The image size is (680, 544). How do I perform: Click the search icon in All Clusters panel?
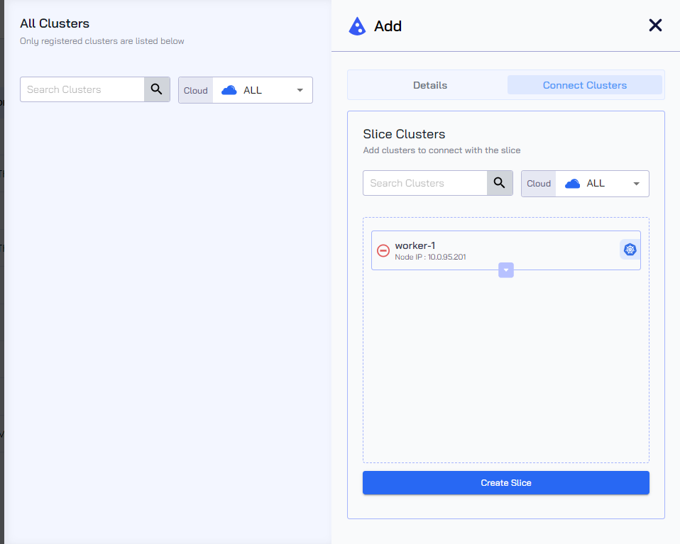tap(157, 89)
